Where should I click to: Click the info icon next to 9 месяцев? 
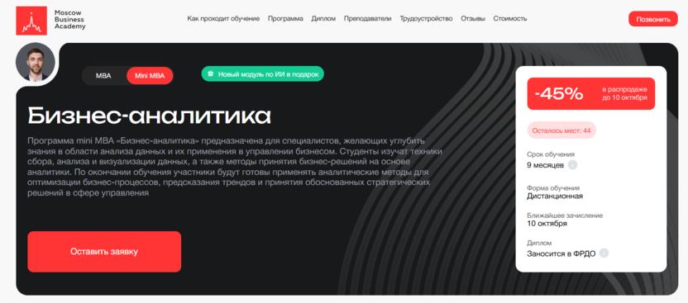point(572,165)
